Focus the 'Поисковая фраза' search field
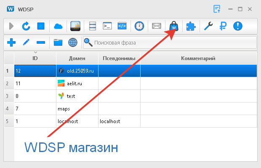 click(170, 43)
